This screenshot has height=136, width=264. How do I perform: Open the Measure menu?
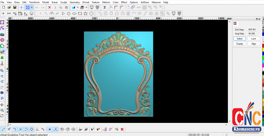[x=156, y=2]
